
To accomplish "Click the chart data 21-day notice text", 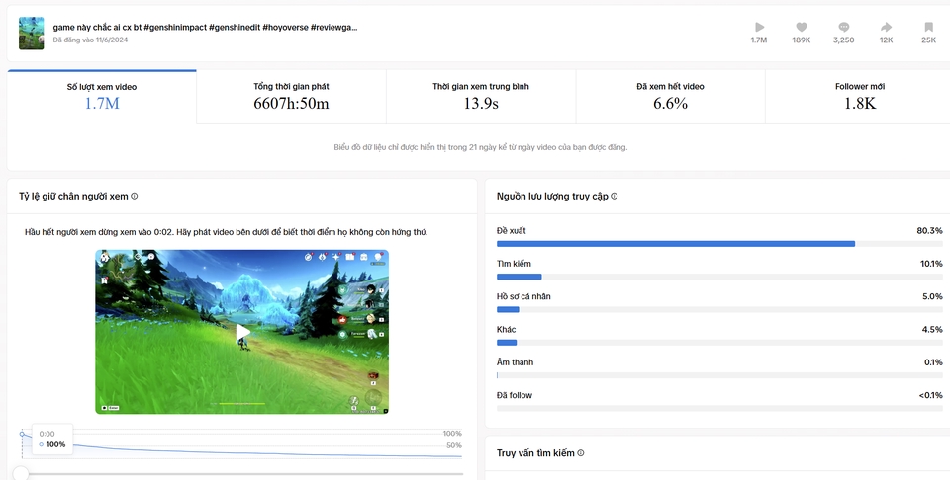I will [x=481, y=147].
